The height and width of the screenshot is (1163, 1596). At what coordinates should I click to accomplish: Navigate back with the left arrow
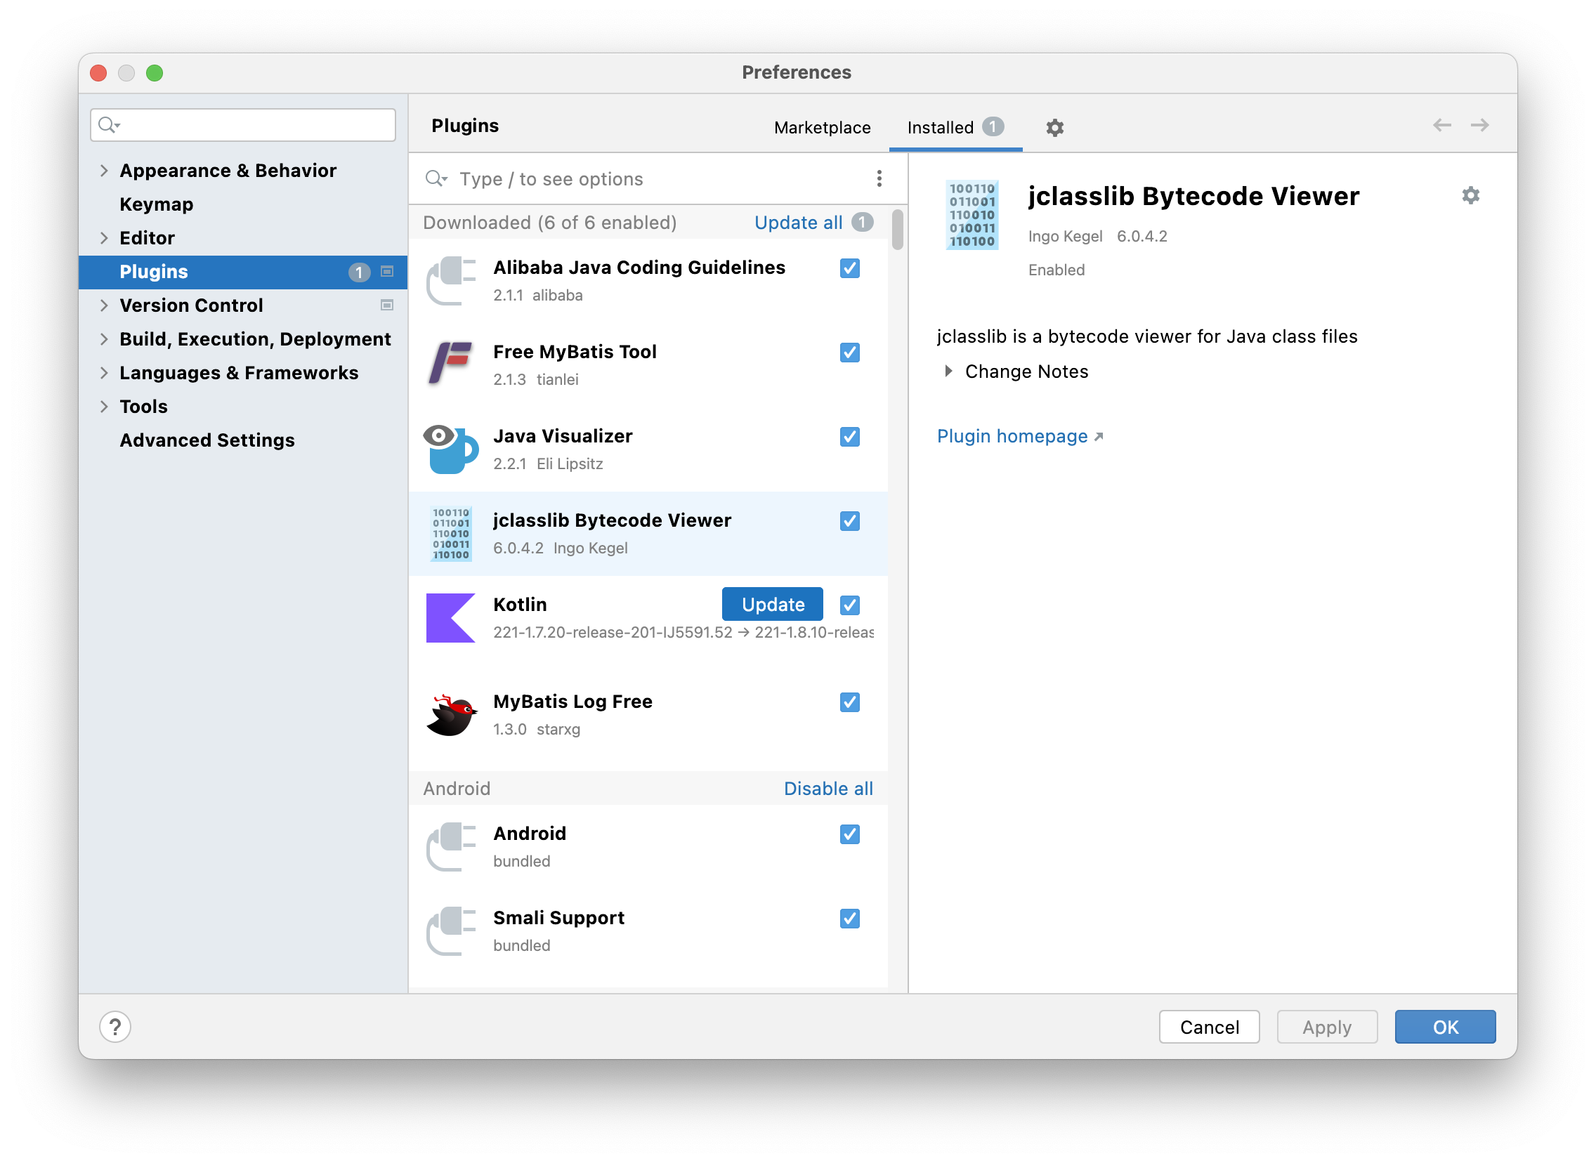coord(1441,124)
